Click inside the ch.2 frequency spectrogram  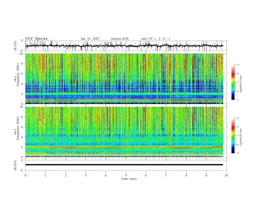(124, 132)
